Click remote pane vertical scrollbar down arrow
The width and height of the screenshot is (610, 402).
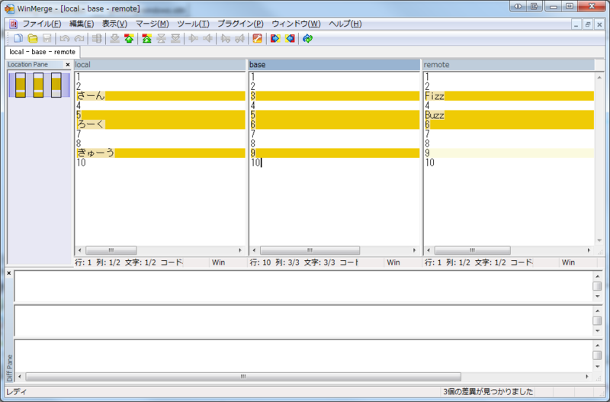[599, 241]
